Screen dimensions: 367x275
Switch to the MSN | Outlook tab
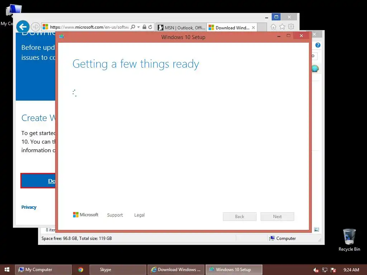tap(181, 28)
